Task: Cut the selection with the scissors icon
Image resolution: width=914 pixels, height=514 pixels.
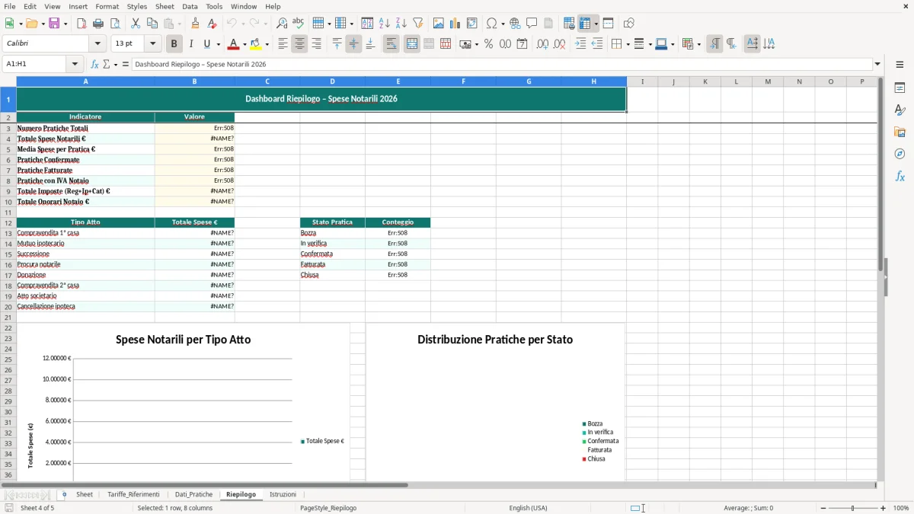Action: pos(136,24)
